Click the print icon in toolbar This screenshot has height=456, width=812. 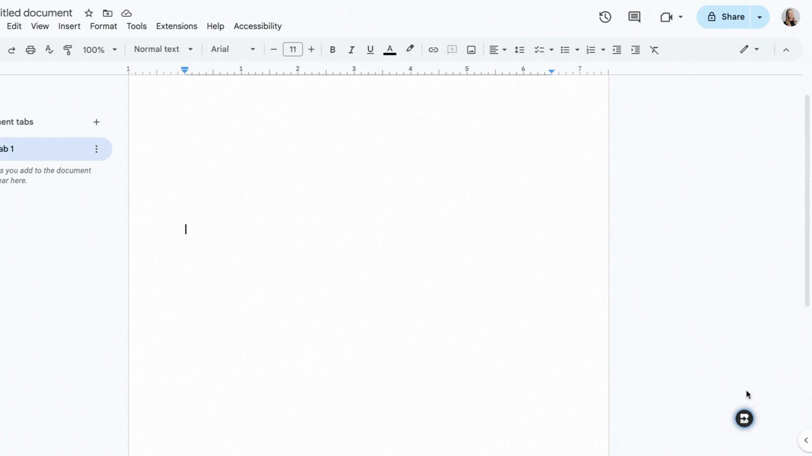click(x=30, y=50)
